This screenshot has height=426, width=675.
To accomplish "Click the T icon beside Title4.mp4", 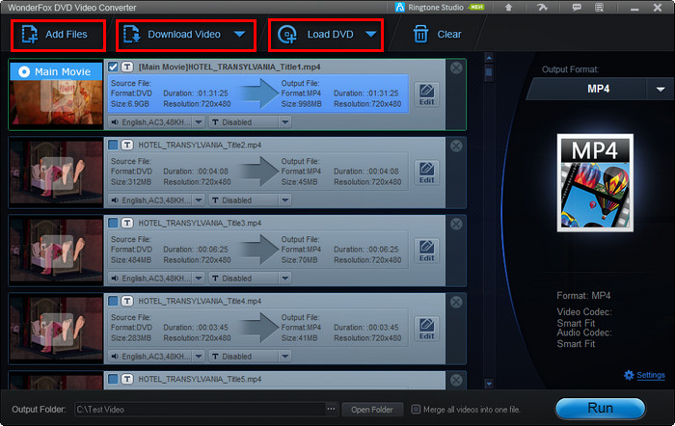I will coord(127,301).
